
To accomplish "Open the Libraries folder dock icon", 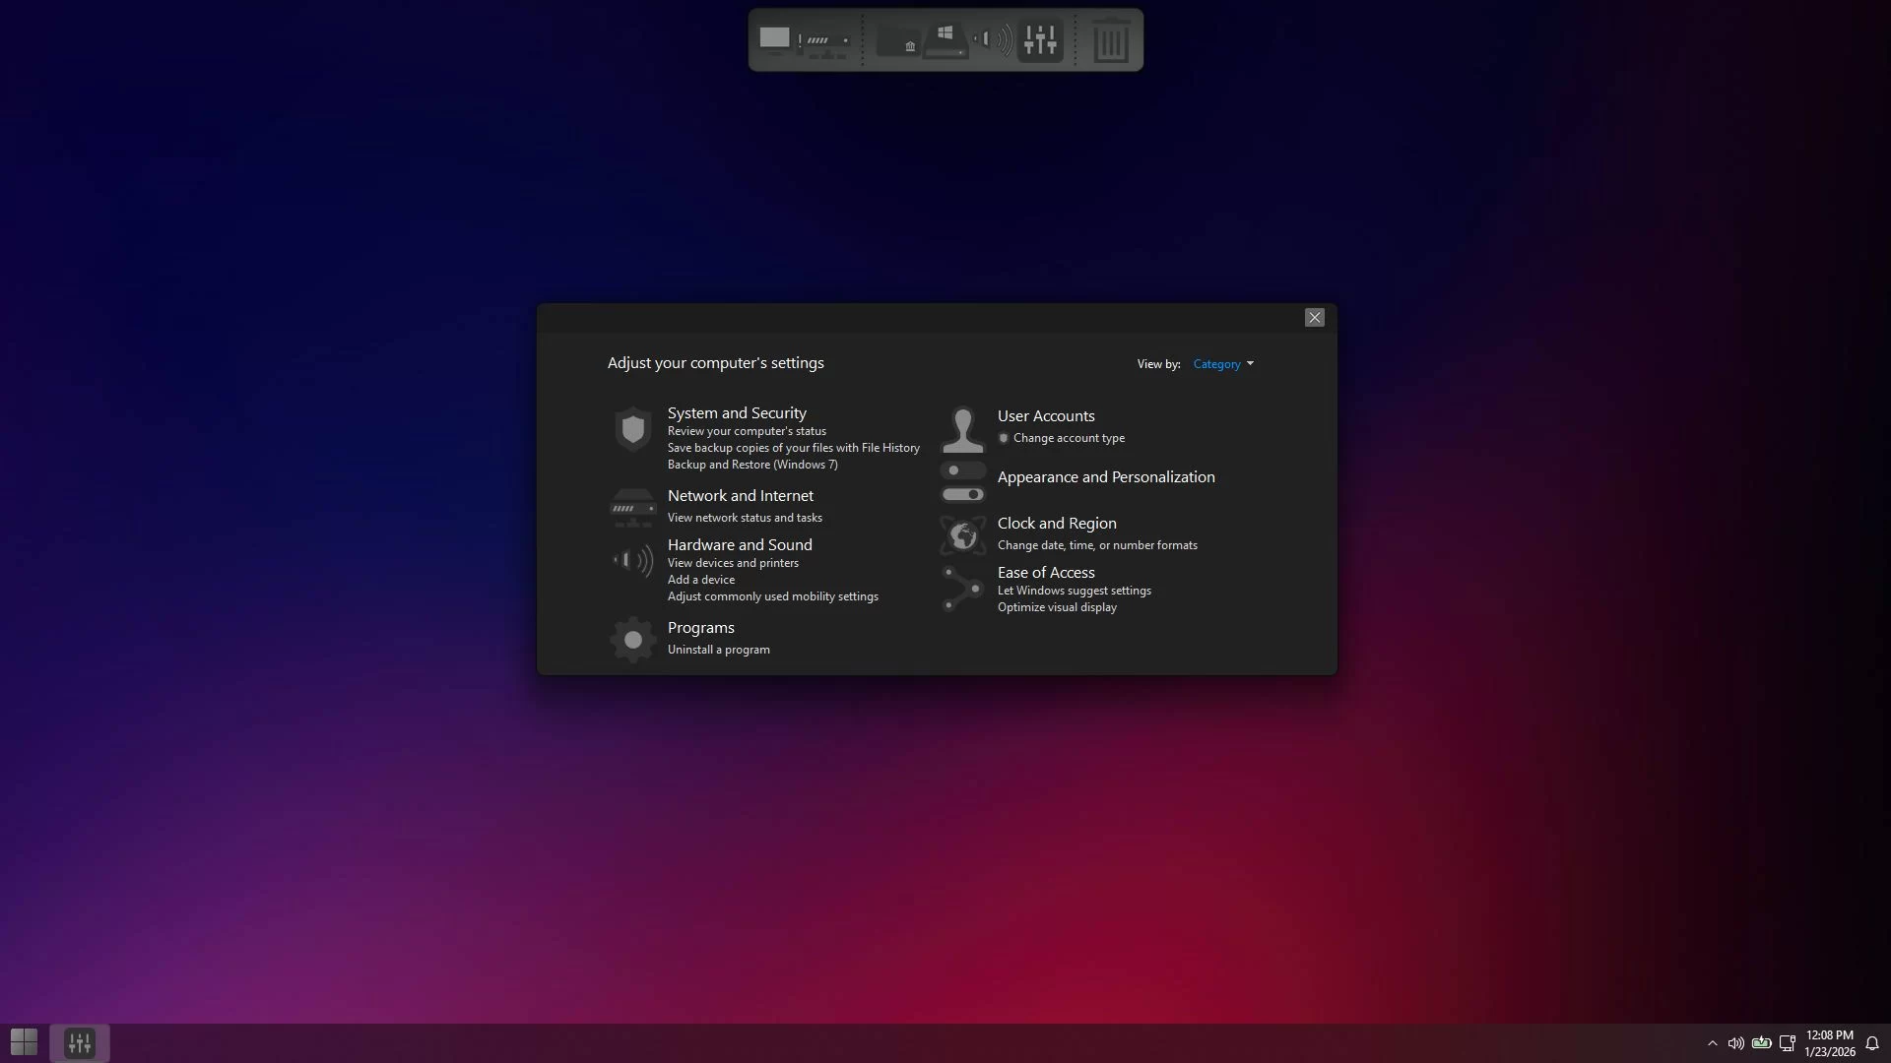I will 898,41.
